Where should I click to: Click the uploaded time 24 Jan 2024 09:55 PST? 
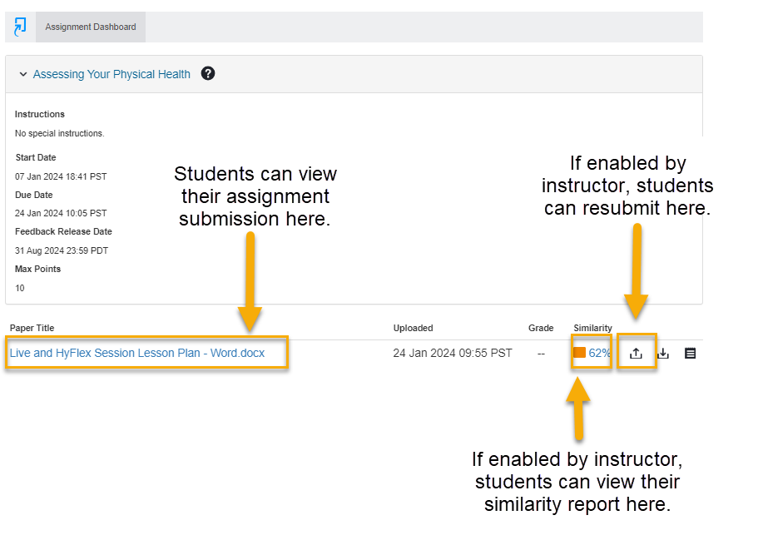coord(453,353)
